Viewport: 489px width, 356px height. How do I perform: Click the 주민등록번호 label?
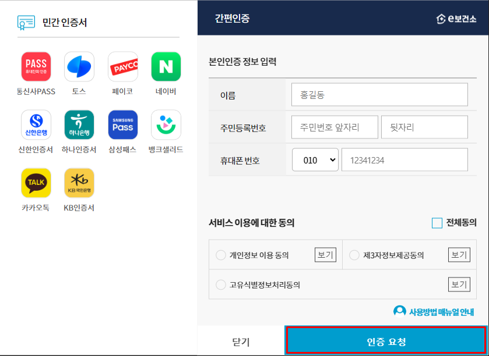coord(243,128)
